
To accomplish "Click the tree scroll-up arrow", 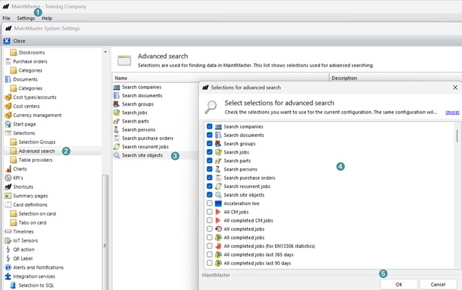I will pos(106,52).
